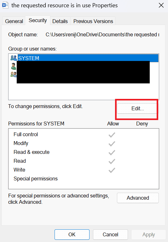Image resolution: width=168 pixels, height=242 pixels.
Task: Click the Allow checkmark for Modify
Action: [x=112, y=144]
